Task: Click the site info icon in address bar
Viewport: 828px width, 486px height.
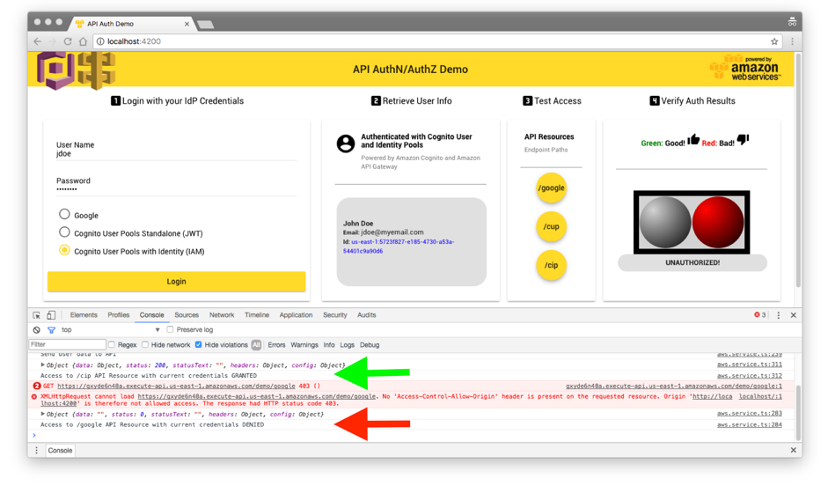Action: [100, 41]
